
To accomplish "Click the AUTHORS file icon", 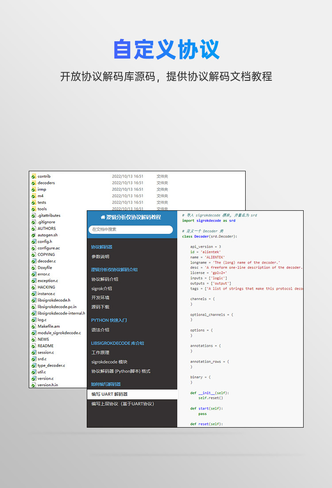I will pos(34,229).
